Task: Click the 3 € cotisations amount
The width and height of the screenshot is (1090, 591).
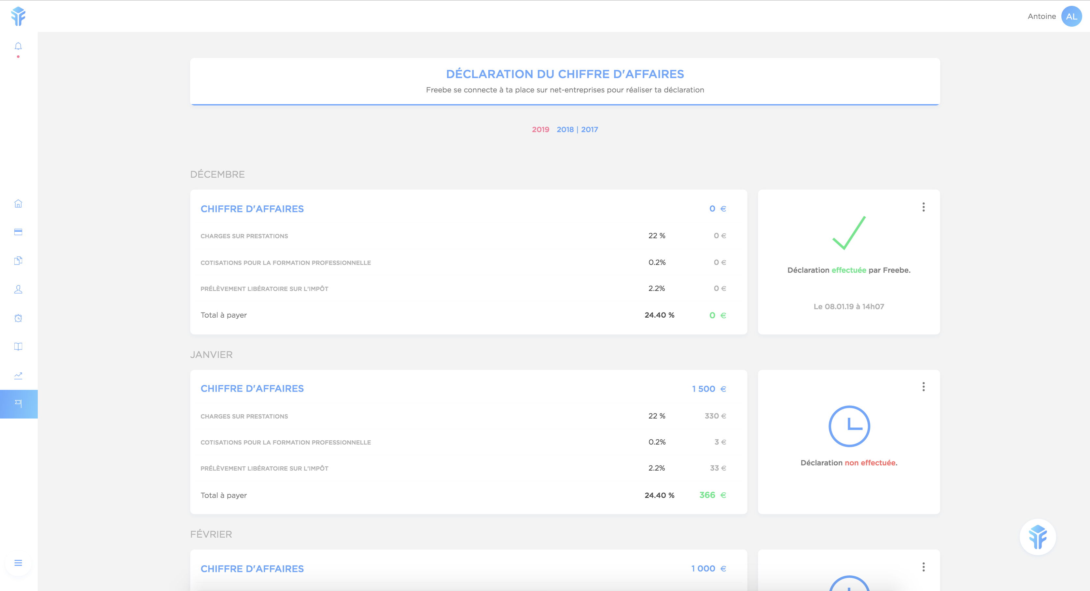Action: [720, 442]
